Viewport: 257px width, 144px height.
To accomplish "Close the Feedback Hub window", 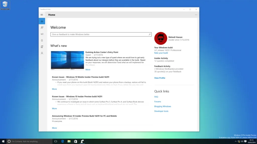I will tap(196, 9).
